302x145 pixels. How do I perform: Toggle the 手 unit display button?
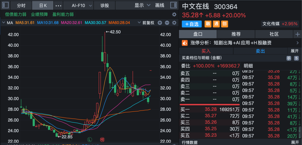(x=289, y=58)
